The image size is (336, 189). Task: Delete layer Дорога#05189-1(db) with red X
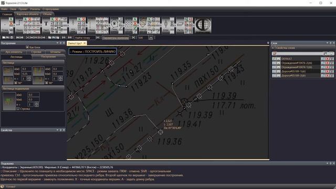327,71
